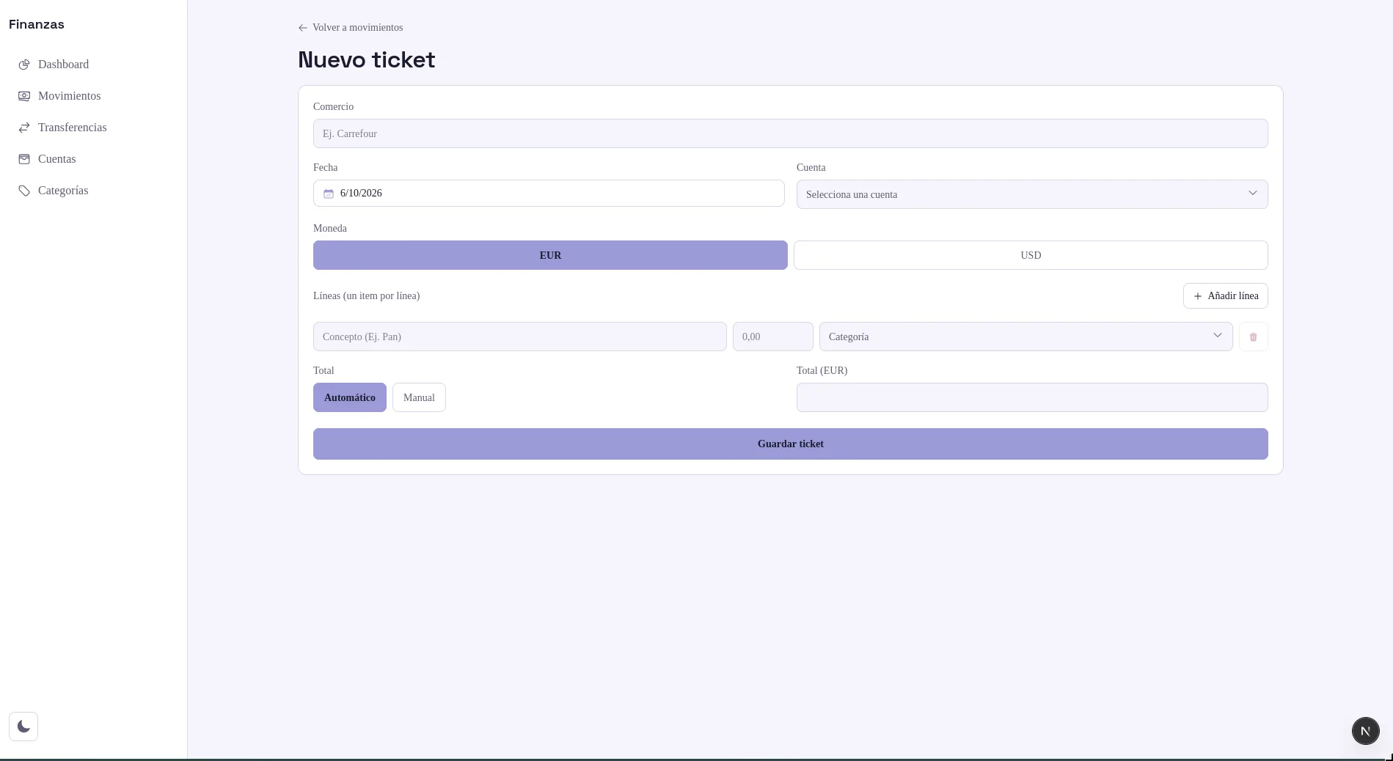1393x761 pixels.
Task: Click the red trash delete line icon
Action: point(1253,337)
